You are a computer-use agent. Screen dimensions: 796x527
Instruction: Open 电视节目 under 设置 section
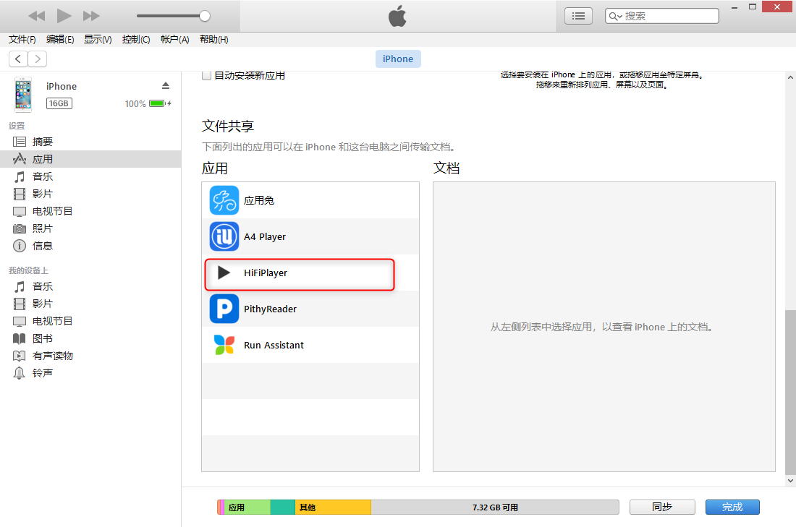[x=90, y=211]
